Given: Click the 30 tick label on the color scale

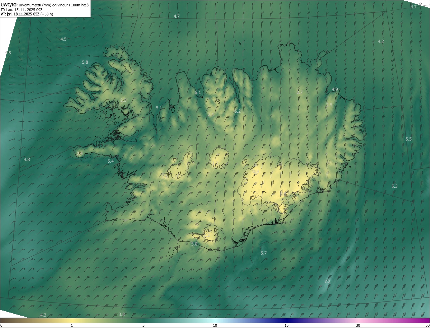Looking at the screenshot, I should click(x=358, y=326).
